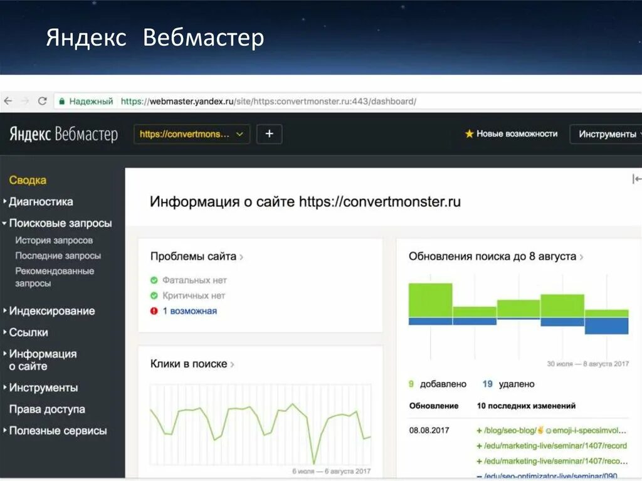Viewport: 642px width, 481px height.
Task: Expand the Диагностика sidebar section
Action: 41,201
